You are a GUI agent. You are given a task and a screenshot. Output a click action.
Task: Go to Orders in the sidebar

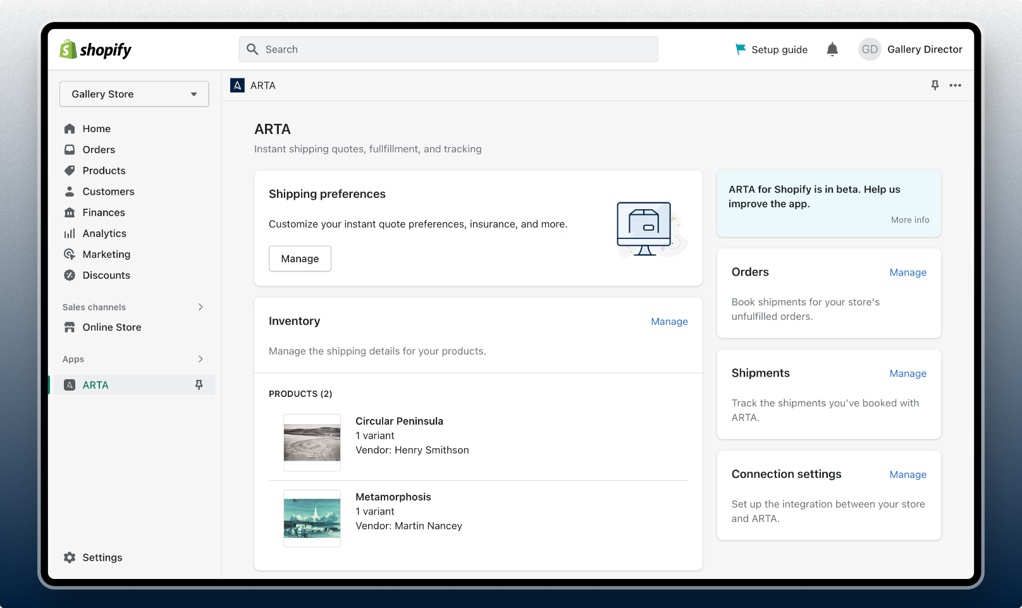tap(99, 150)
